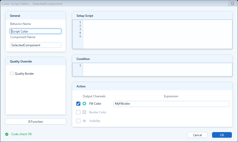This screenshot has height=142, width=238.
Task: Click the Fill Color circle icon
Action: click(84, 104)
